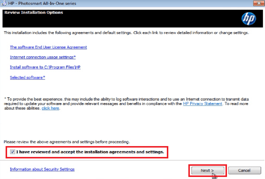Follow the "click here" link in footnote
The image size is (265, 179).
coord(50,108)
